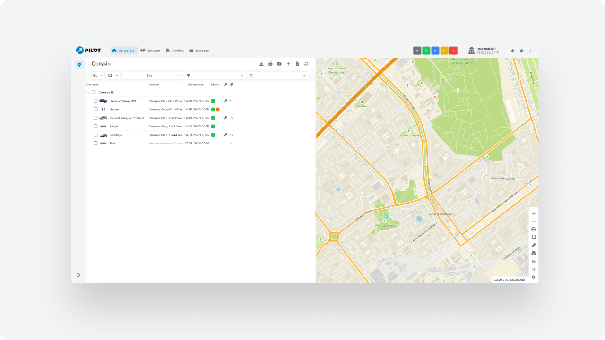The image size is (605, 340).
Task: Add new object with plus icon
Action: click(288, 64)
